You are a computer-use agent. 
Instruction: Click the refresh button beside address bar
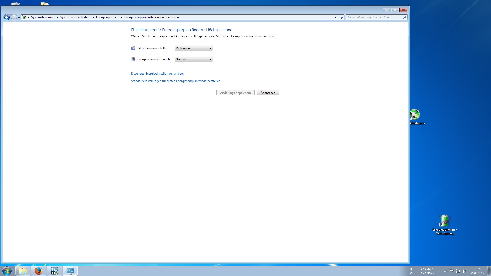pyautogui.click(x=341, y=17)
